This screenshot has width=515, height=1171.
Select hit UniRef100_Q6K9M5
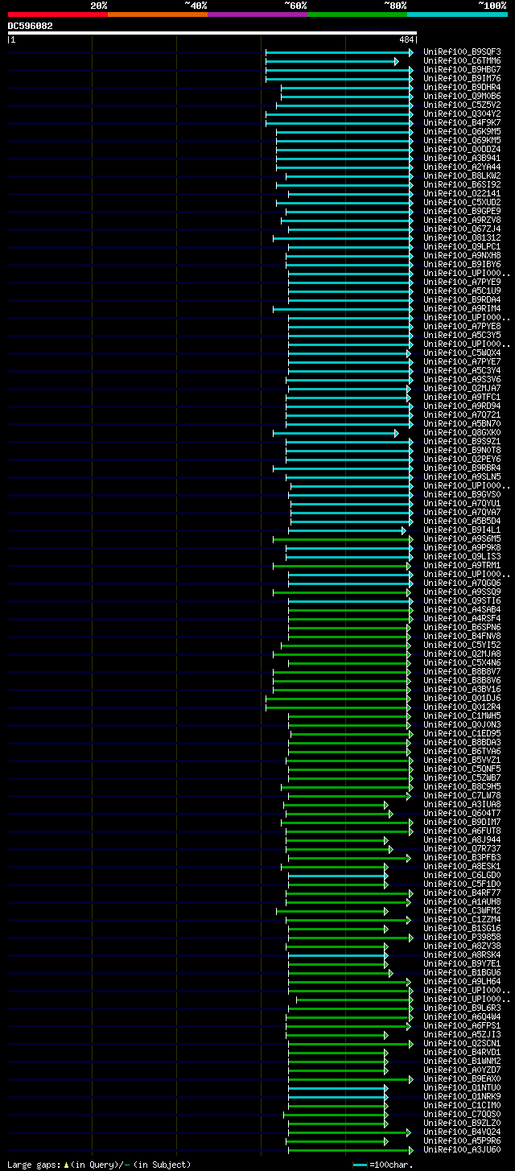(x=462, y=132)
